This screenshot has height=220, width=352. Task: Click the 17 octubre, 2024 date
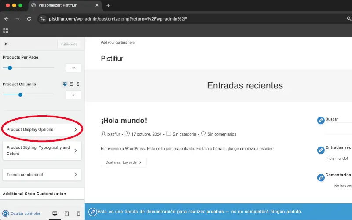coord(147,134)
